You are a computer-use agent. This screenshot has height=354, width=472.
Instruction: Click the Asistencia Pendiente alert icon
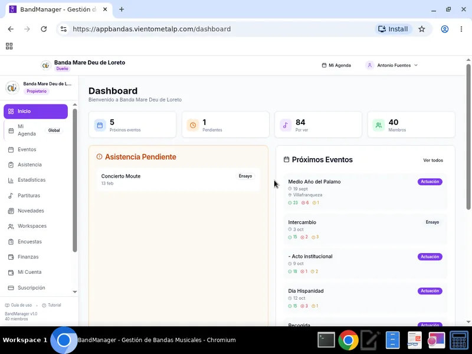[99, 156]
